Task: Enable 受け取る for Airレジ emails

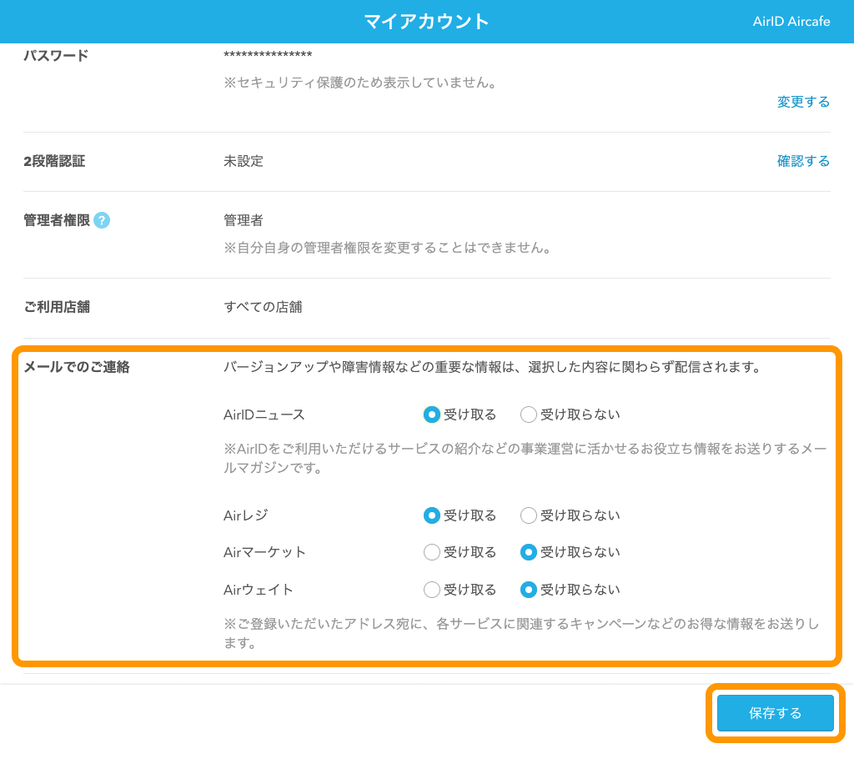Action: [x=431, y=515]
